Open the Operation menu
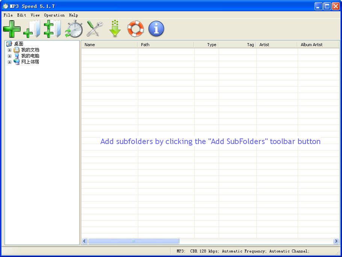This screenshot has width=342, height=257. (x=54, y=15)
